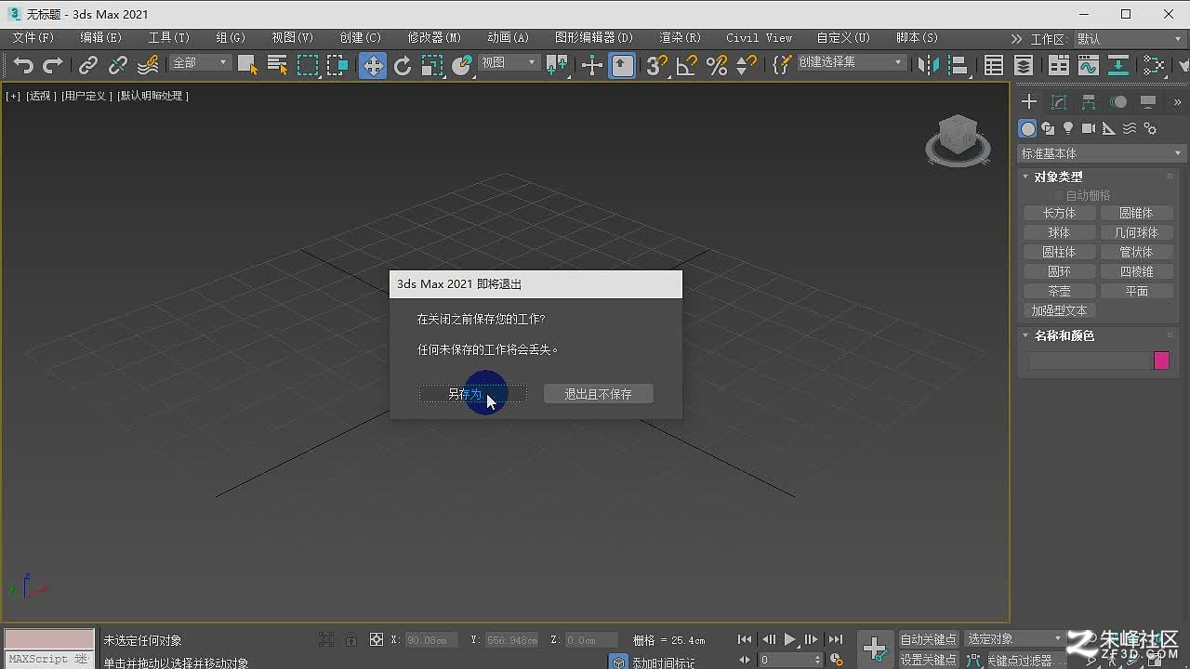Expand hidden menus via the double chevron
Screen dimensions: 1190x669
tap(1016, 39)
